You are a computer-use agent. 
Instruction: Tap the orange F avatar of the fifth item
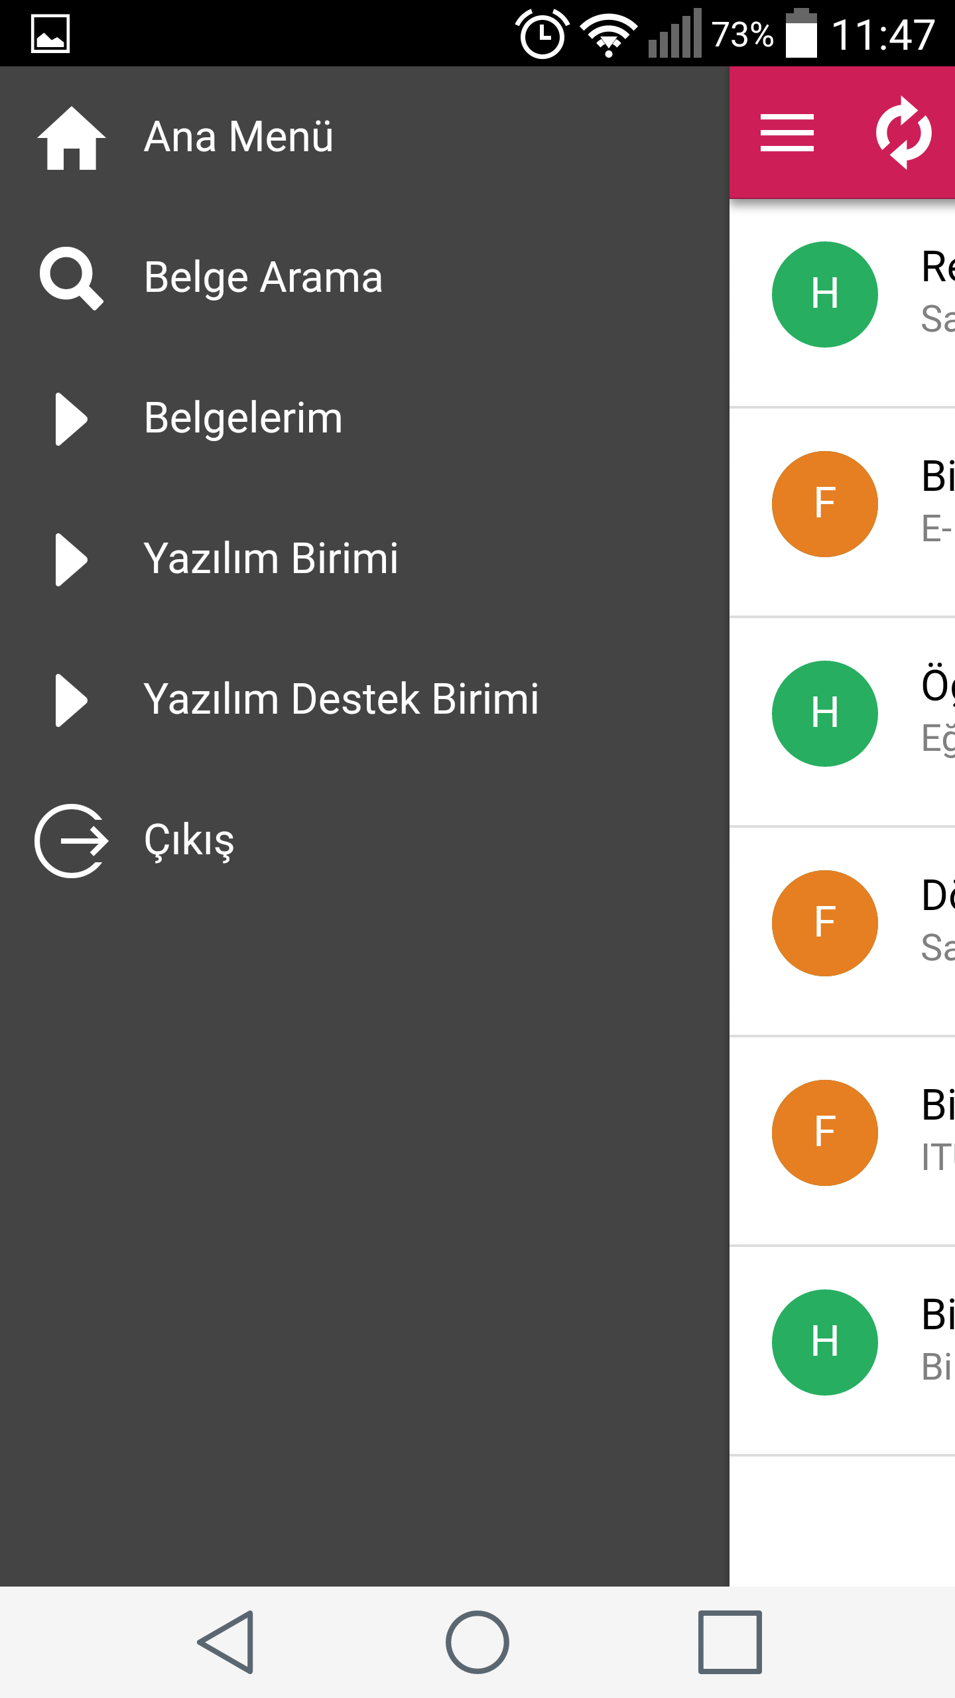[x=825, y=1133]
